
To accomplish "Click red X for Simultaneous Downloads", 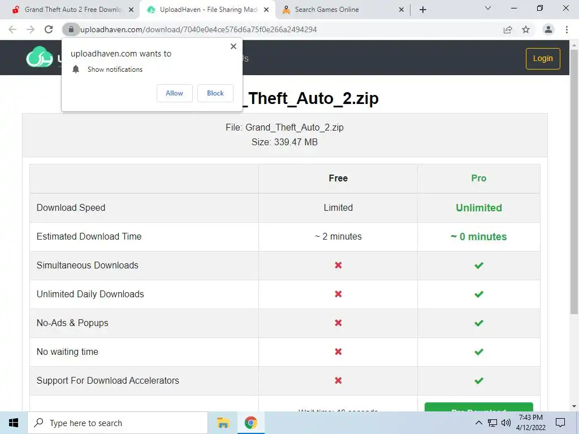I will click(338, 266).
